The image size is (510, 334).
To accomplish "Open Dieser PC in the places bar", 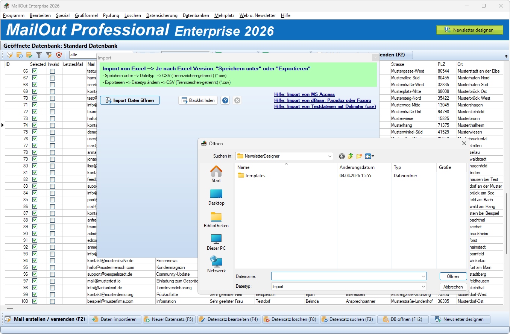I will click(216, 242).
